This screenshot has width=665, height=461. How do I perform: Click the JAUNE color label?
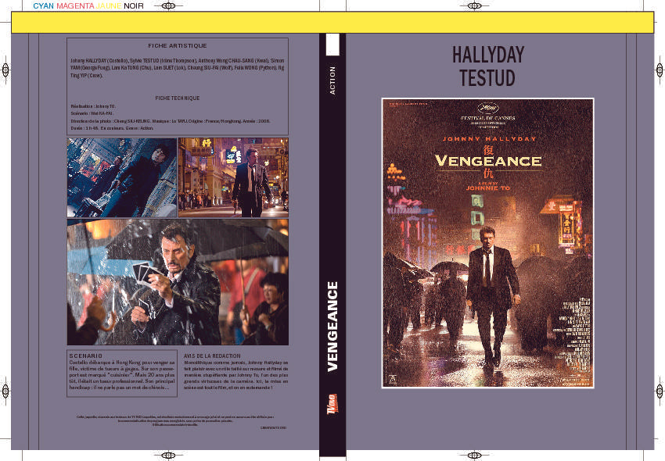109,6
